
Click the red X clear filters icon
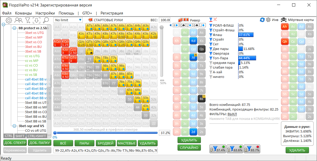tap(215, 19)
